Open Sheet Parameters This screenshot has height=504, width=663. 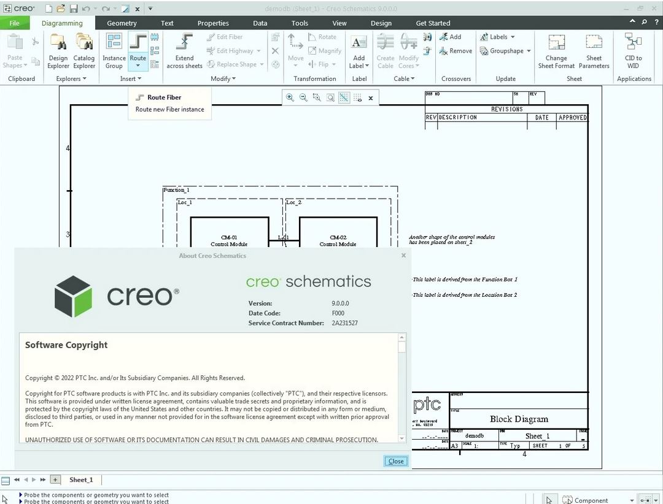(x=594, y=51)
